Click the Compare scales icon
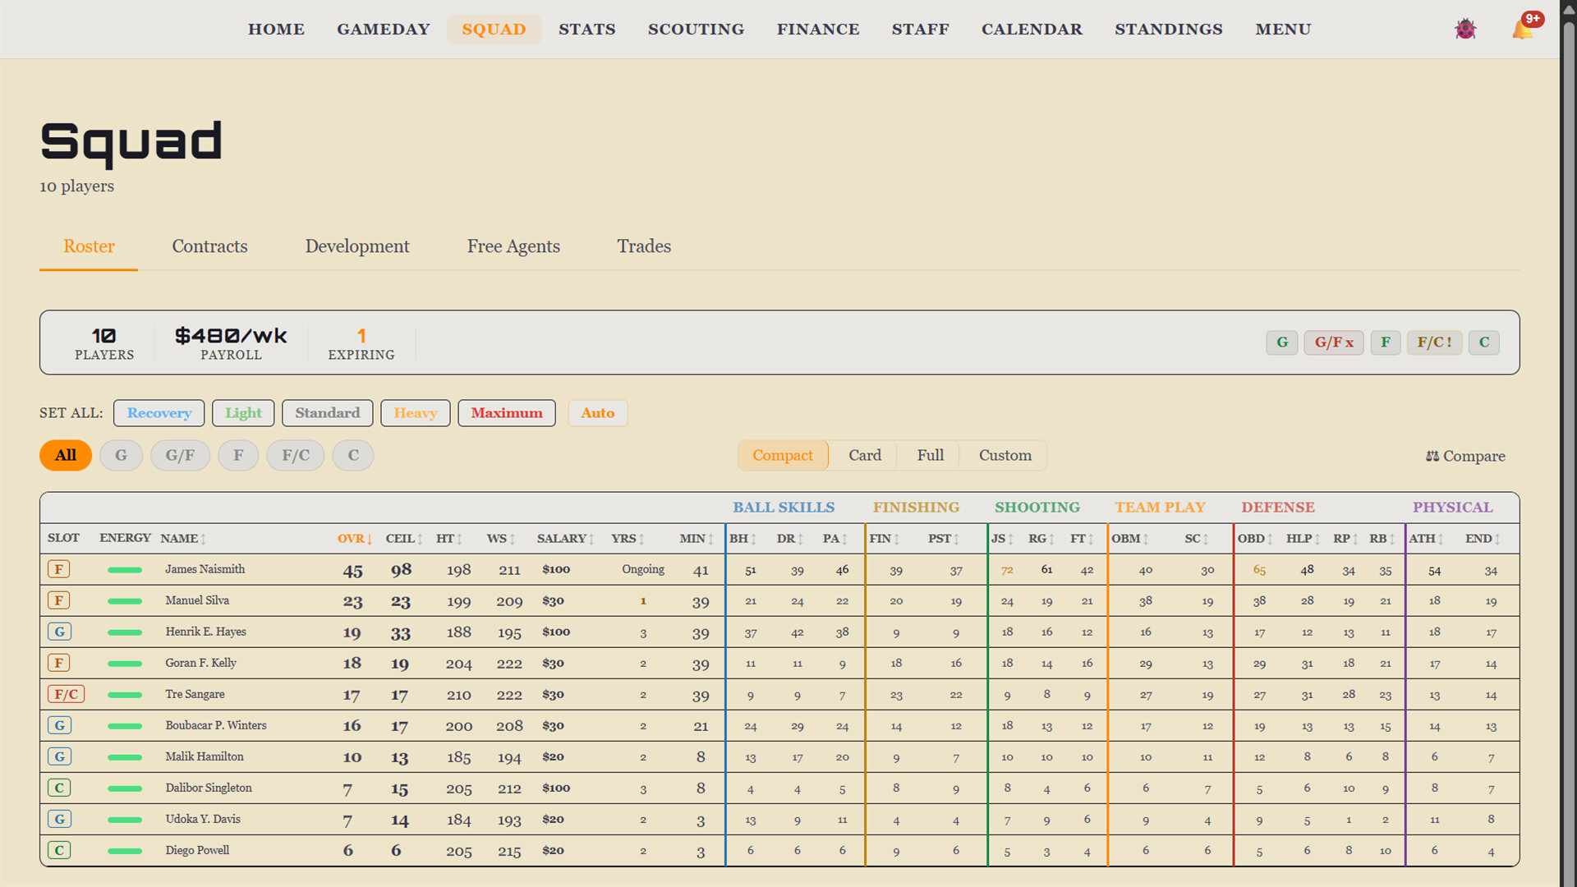 [x=1432, y=456]
